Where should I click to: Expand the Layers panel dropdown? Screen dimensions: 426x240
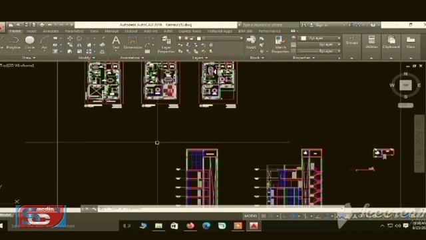200,58
